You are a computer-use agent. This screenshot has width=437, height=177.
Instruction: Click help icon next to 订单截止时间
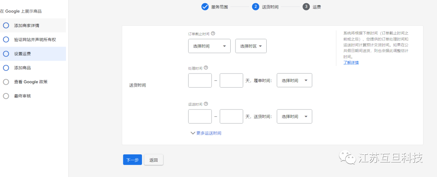pos(213,34)
